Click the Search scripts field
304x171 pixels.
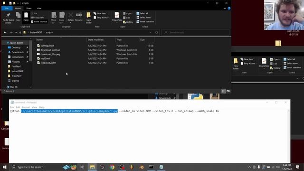196,32
